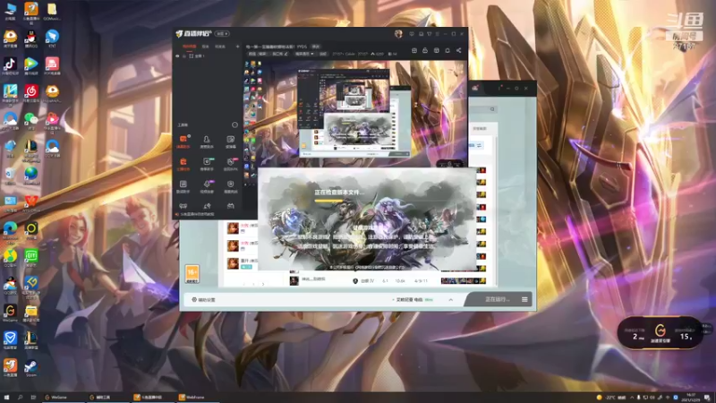Open the green iQIYI desktop shortcut
The width and height of the screenshot is (716, 403).
pos(31,257)
